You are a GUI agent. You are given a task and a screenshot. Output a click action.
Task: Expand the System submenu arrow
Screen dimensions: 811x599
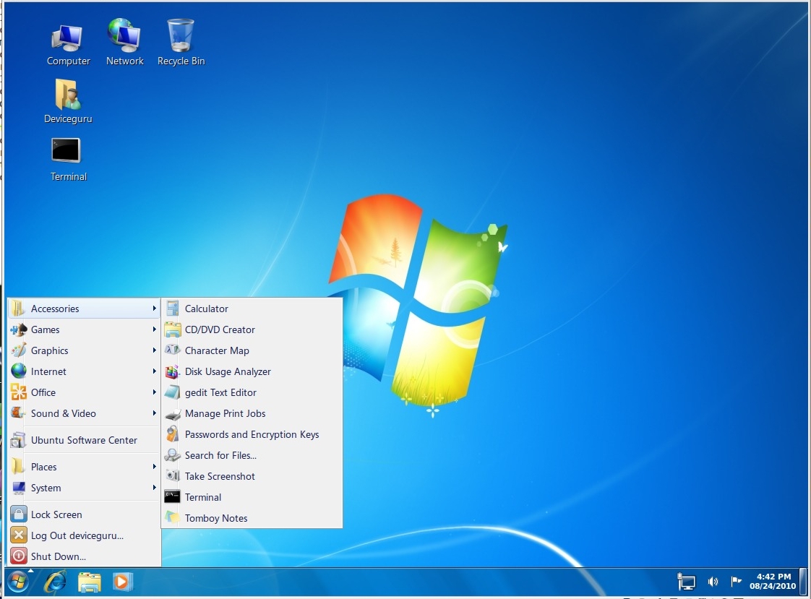(154, 488)
